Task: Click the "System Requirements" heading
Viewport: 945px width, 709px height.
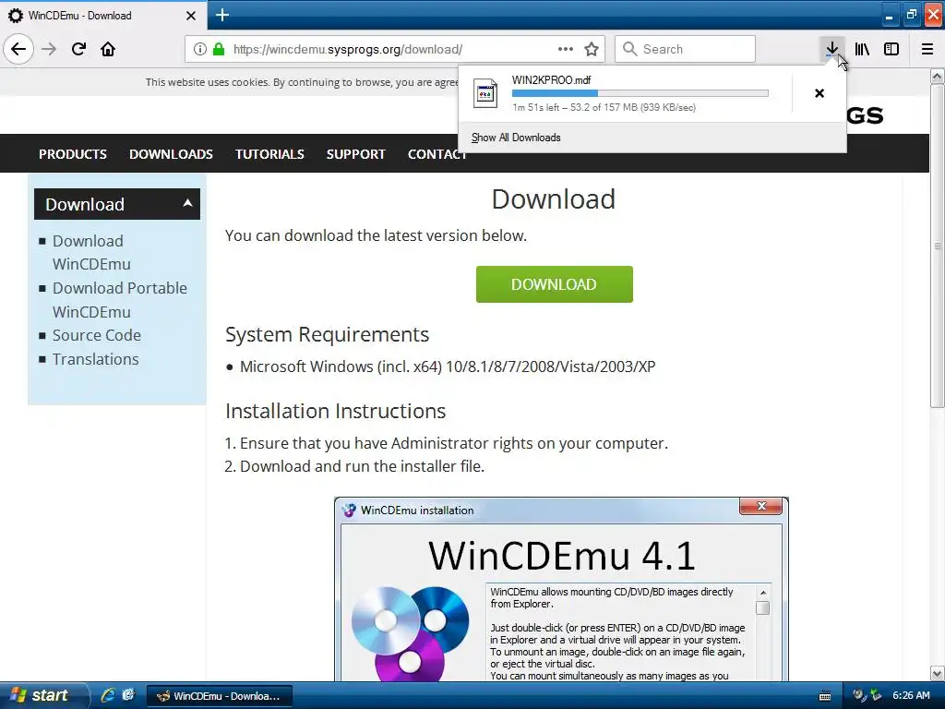Action: (328, 334)
